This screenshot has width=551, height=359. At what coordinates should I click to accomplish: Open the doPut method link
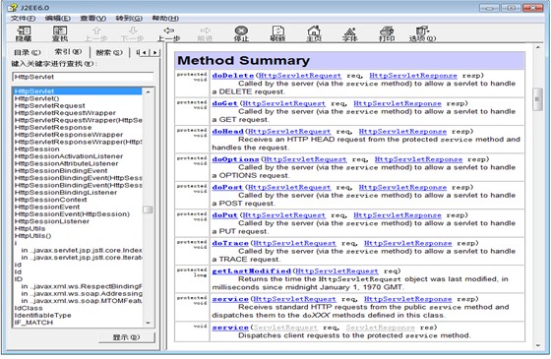point(225,215)
